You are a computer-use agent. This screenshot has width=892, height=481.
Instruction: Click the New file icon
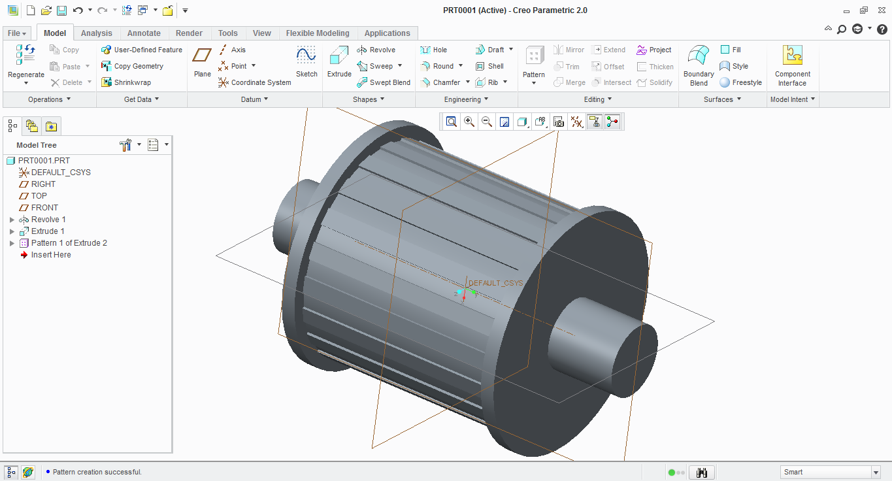pyautogui.click(x=30, y=10)
